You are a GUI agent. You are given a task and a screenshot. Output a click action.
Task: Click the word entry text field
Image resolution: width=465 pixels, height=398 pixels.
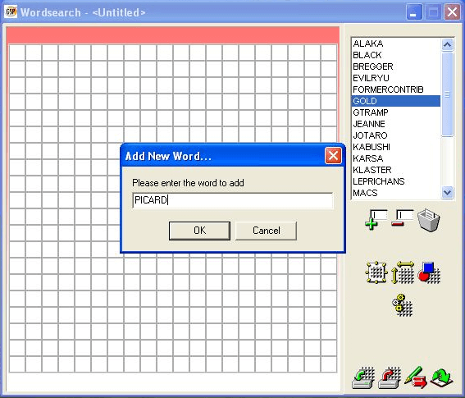pyautogui.click(x=233, y=200)
